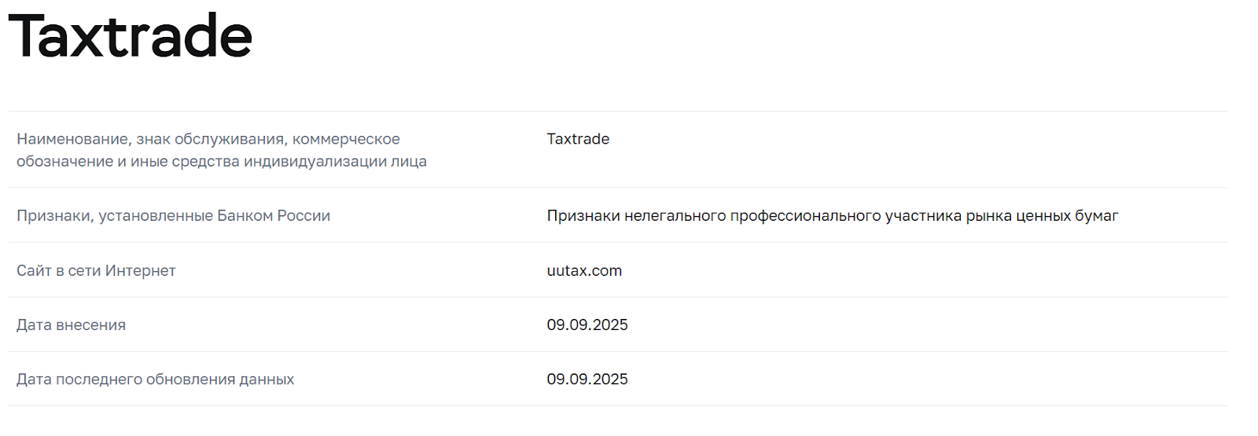The image size is (1258, 436).
Task: Click the line "обозначение и иные средства индивидуализации лица"
Action: point(222,162)
